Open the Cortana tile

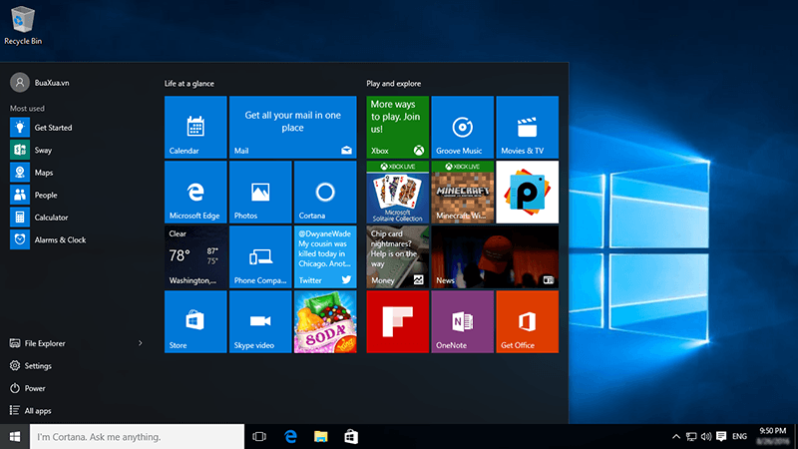pyautogui.click(x=325, y=192)
